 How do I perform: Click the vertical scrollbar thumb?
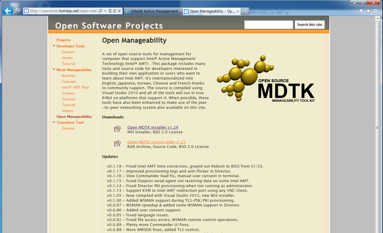tap(378, 128)
